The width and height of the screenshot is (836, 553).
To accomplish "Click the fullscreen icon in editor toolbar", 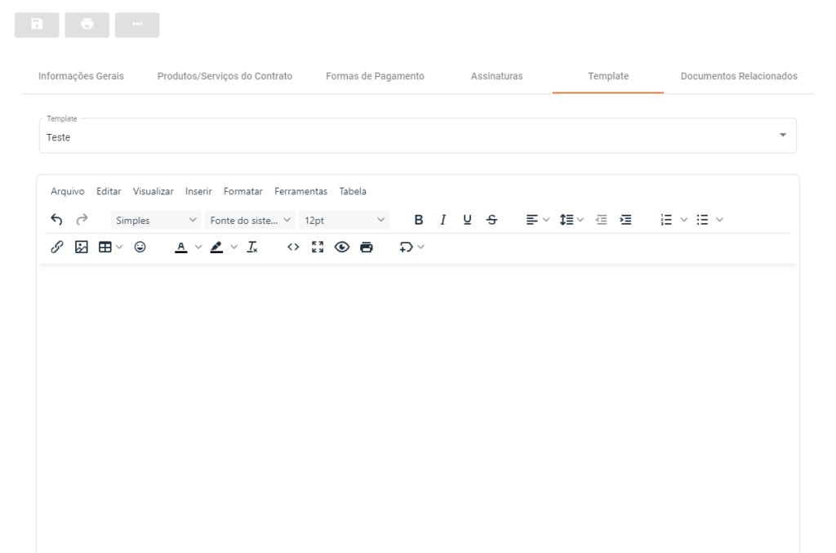I will click(318, 248).
